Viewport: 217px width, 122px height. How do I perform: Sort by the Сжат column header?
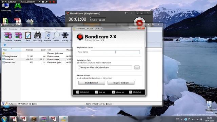click(40, 50)
